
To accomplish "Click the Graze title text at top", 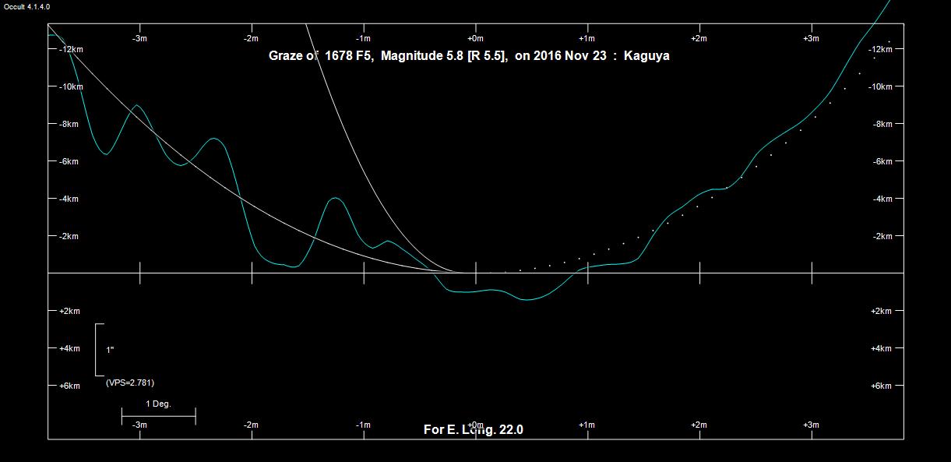I will click(469, 56).
